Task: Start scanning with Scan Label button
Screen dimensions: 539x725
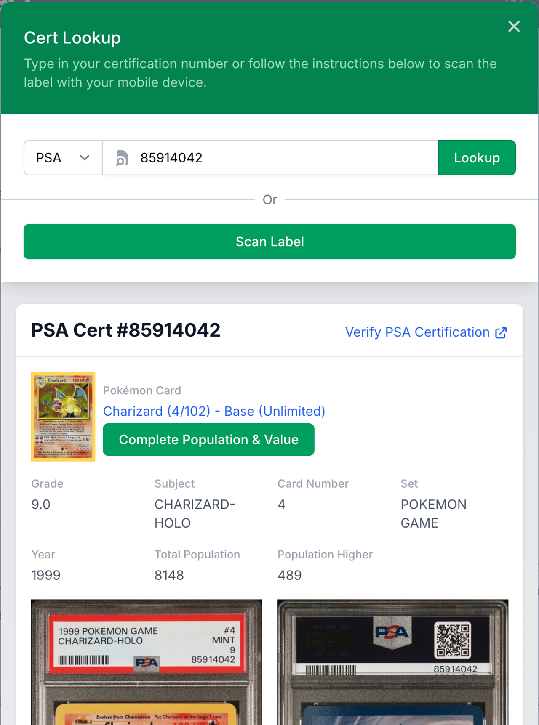Action: pyautogui.click(x=269, y=242)
